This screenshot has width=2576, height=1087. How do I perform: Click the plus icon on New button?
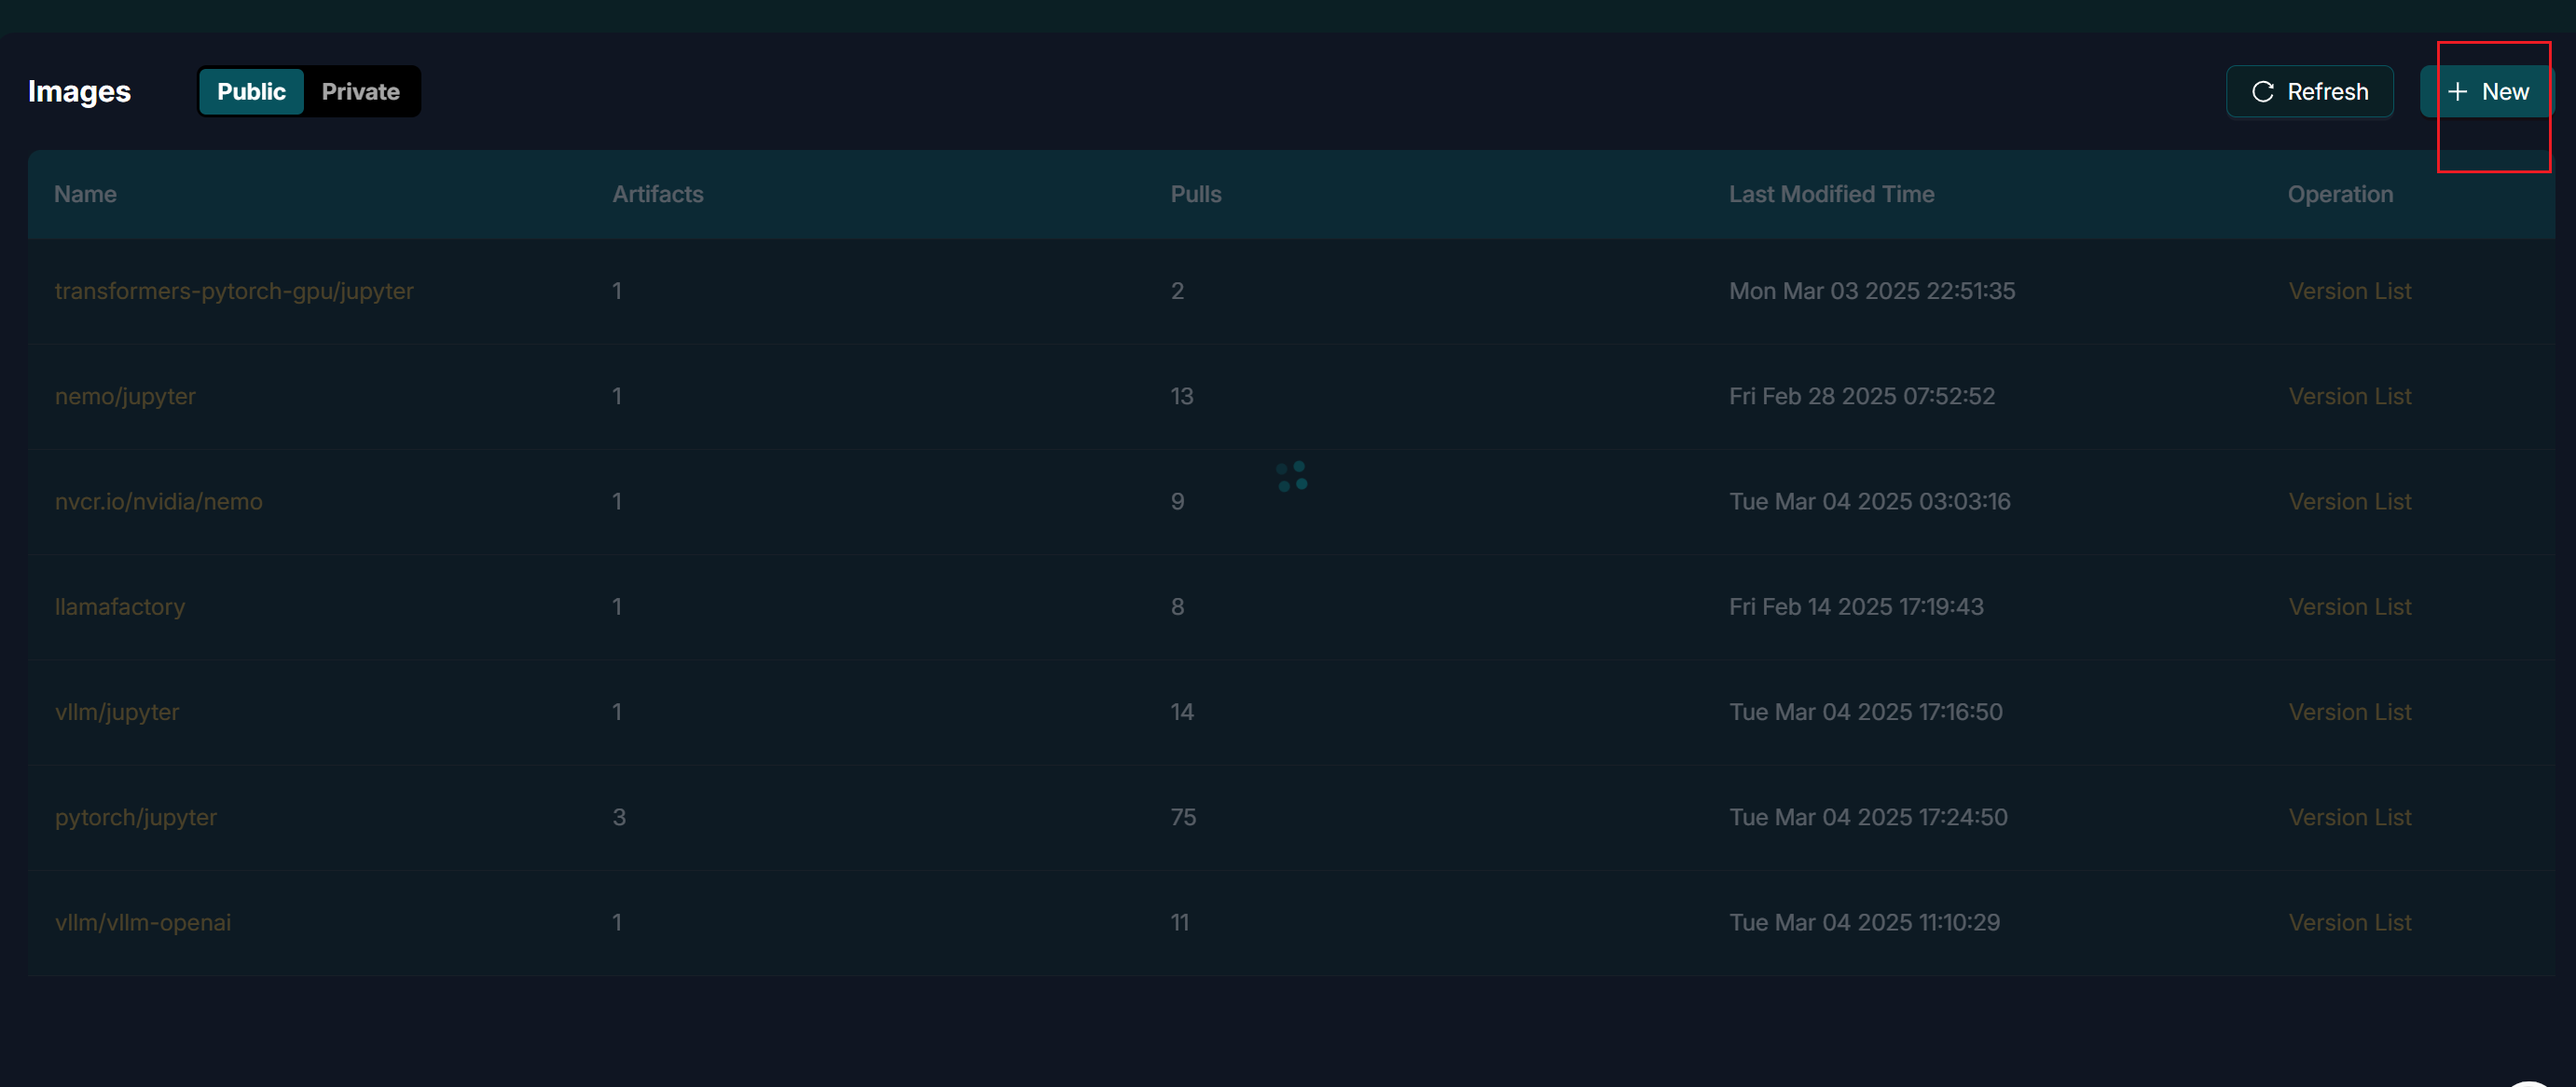(2457, 92)
